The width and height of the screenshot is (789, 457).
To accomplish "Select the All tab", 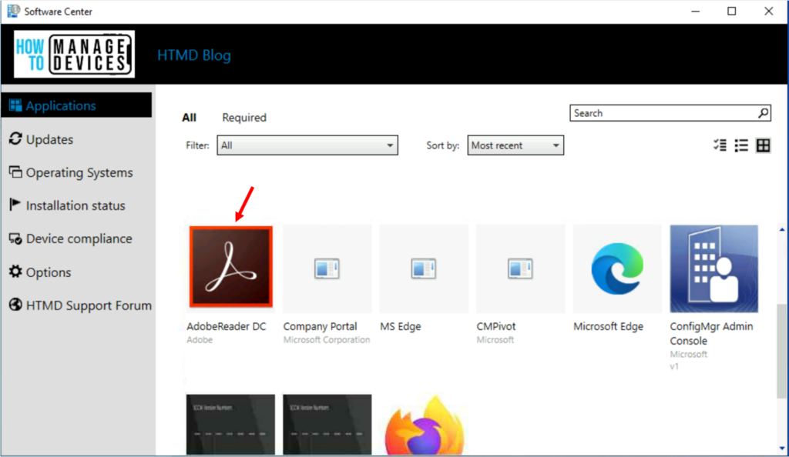I will (190, 118).
